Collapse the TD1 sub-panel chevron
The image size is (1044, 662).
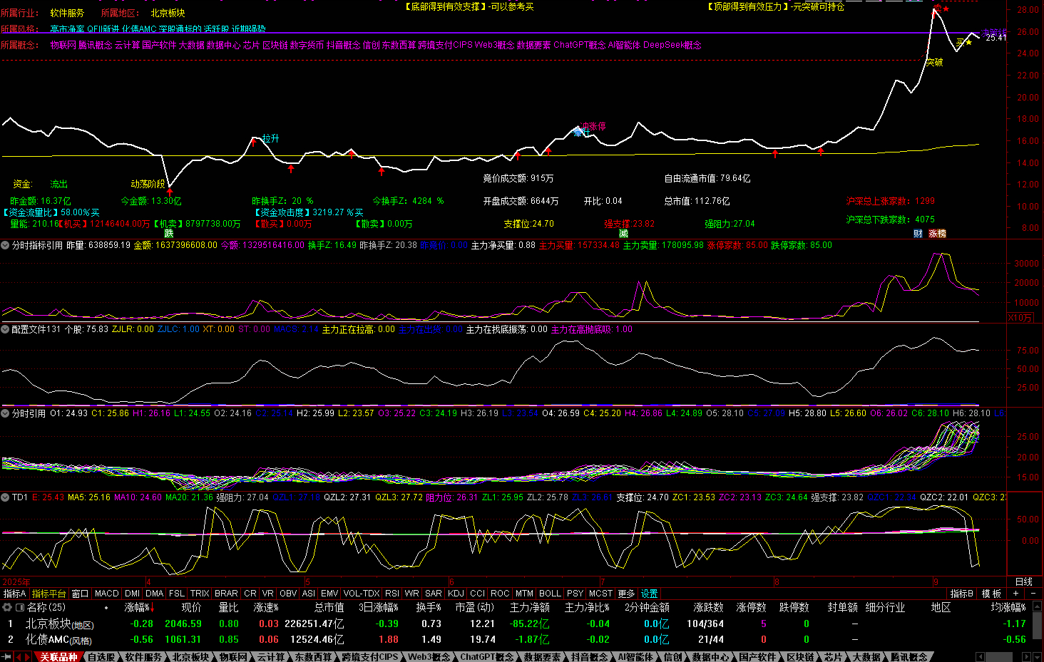[5, 497]
